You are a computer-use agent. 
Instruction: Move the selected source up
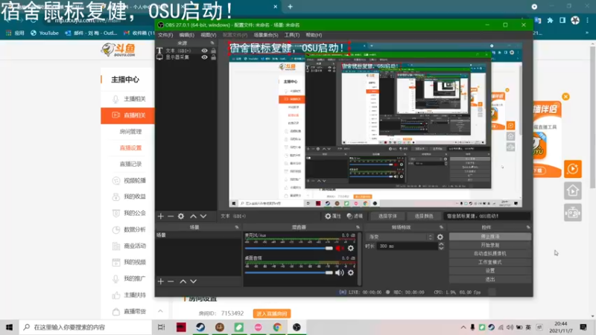(193, 216)
